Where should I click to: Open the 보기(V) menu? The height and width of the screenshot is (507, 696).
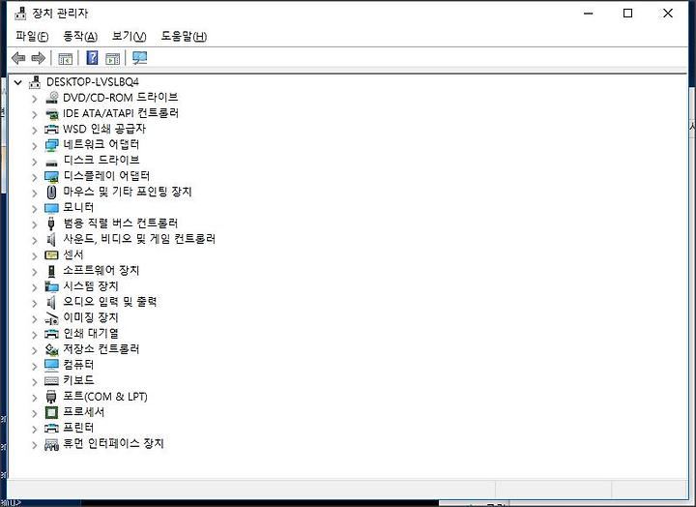coord(129,36)
